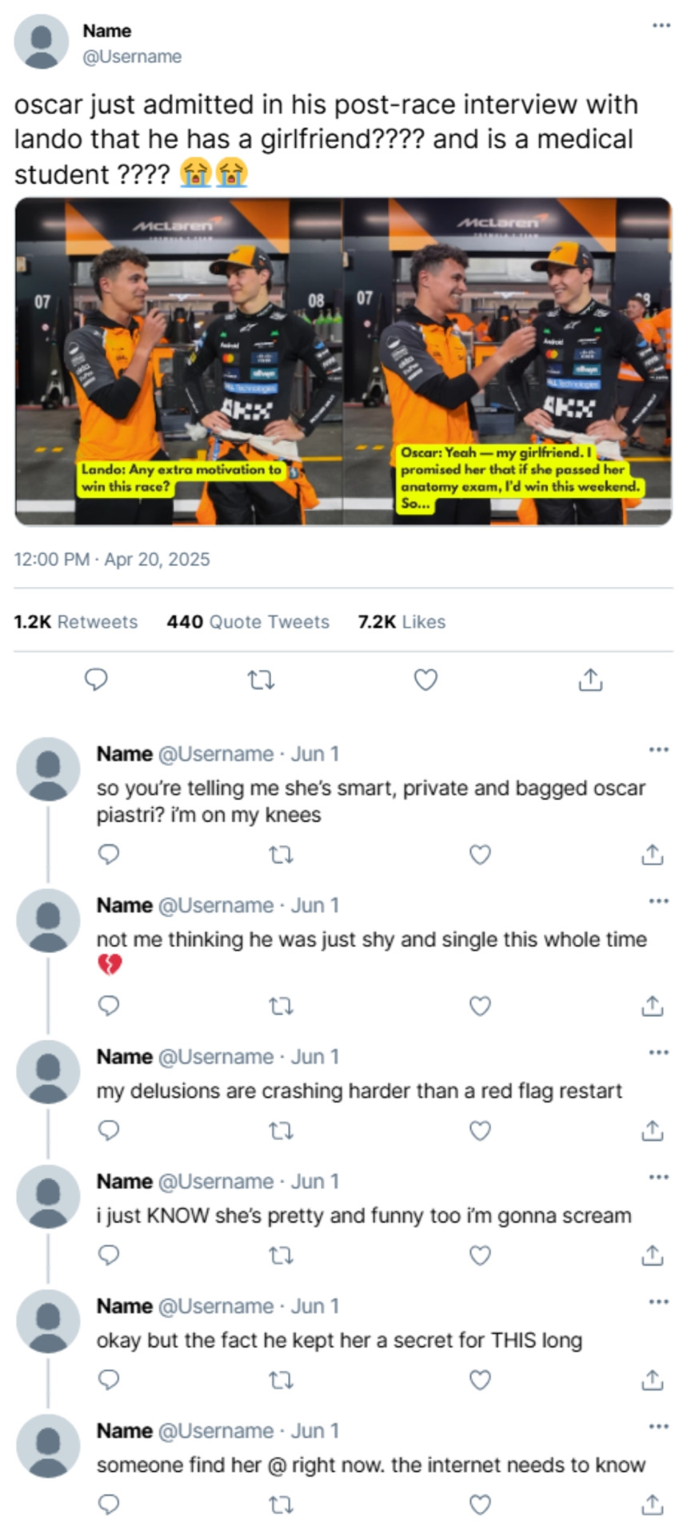The height and width of the screenshot is (1535, 687).
Task: Retweet the main Oscar tweet
Action: coord(261,680)
